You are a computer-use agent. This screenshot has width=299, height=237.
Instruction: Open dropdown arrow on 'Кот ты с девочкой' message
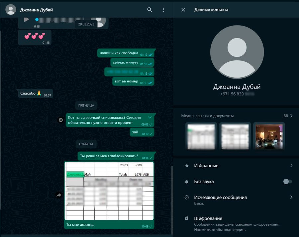(x=150, y=118)
